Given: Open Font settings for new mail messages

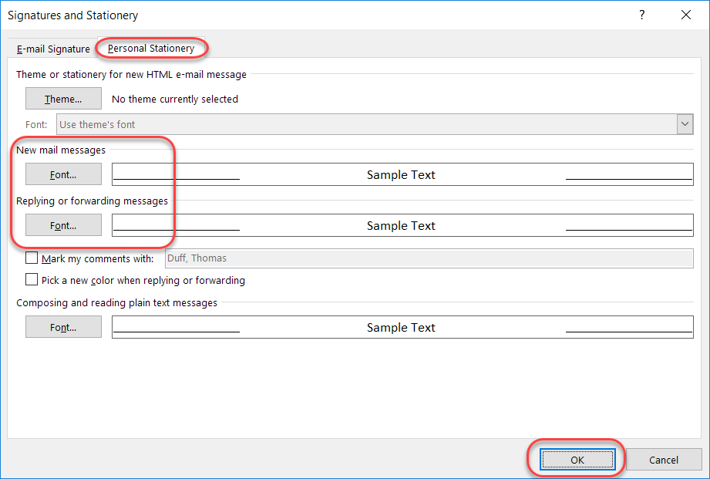Looking at the screenshot, I should (63, 174).
